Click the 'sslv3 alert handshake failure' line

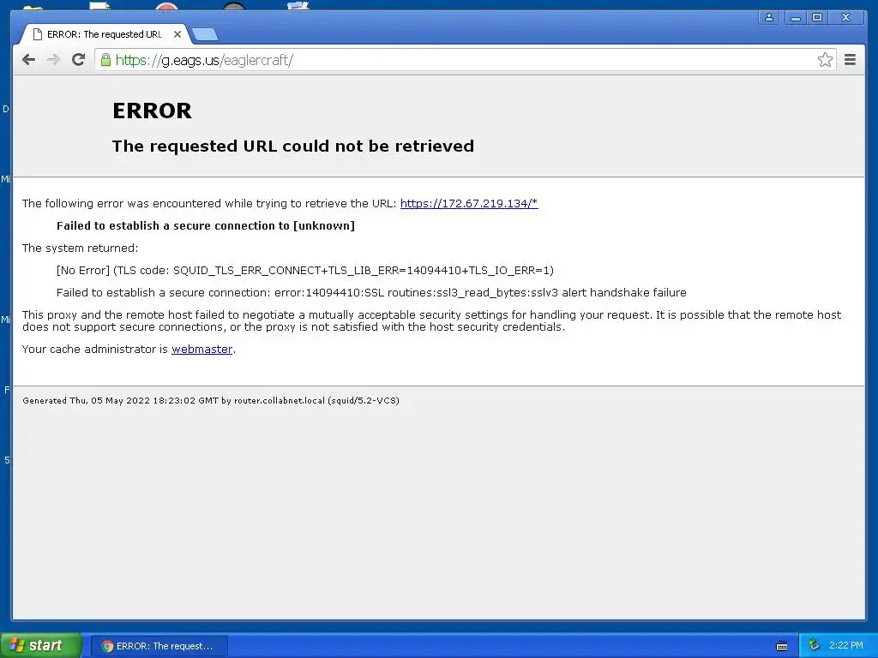point(371,293)
